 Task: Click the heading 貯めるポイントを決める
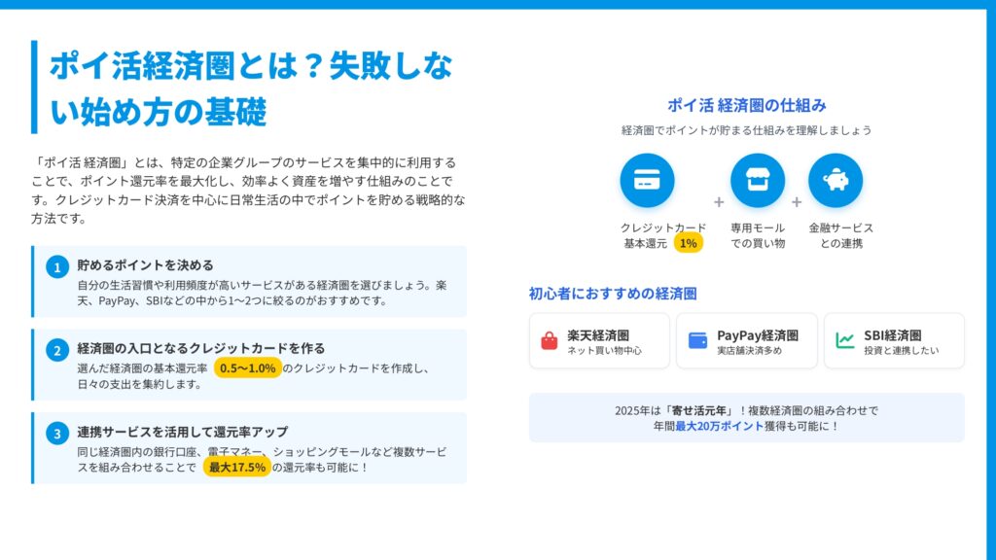coord(146,264)
